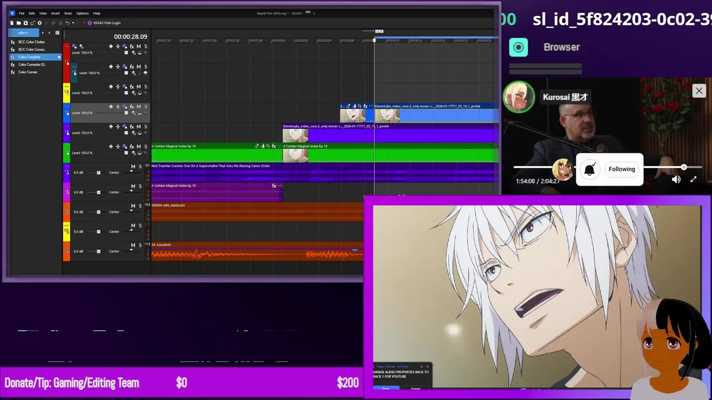Open automation dropdown on cafe_starbucks audio track

(132, 211)
